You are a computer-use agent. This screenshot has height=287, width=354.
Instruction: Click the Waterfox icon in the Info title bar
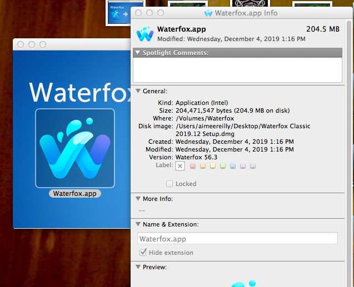(x=208, y=13)
